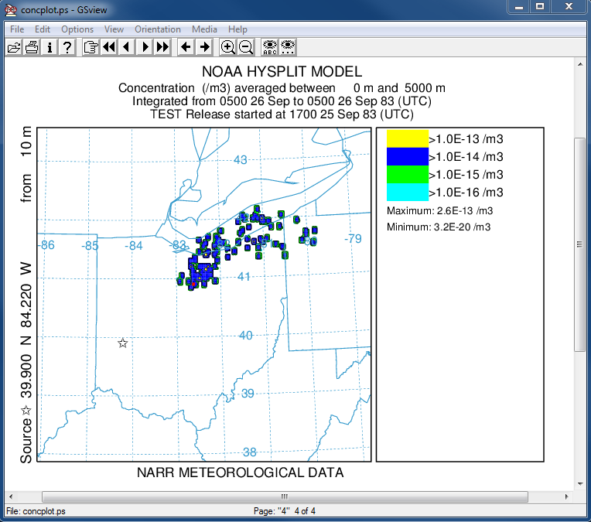Image resolution: width=591 pixels, height=522 pixels.
Task: Maximize the GSview window
Action: click(540, 6)
